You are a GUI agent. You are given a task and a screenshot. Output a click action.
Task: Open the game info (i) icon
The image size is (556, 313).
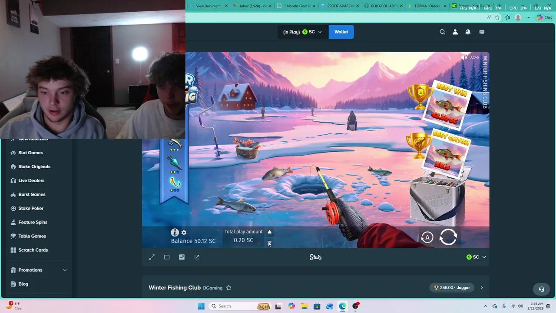[175, 233]
